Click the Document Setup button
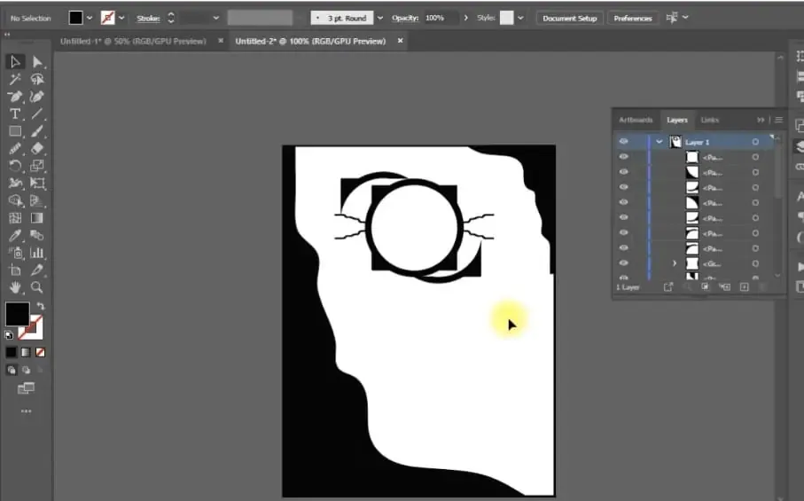 click(x=570, y=18)
